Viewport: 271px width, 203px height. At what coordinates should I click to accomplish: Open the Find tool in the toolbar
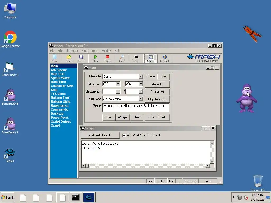coord(122,58)
